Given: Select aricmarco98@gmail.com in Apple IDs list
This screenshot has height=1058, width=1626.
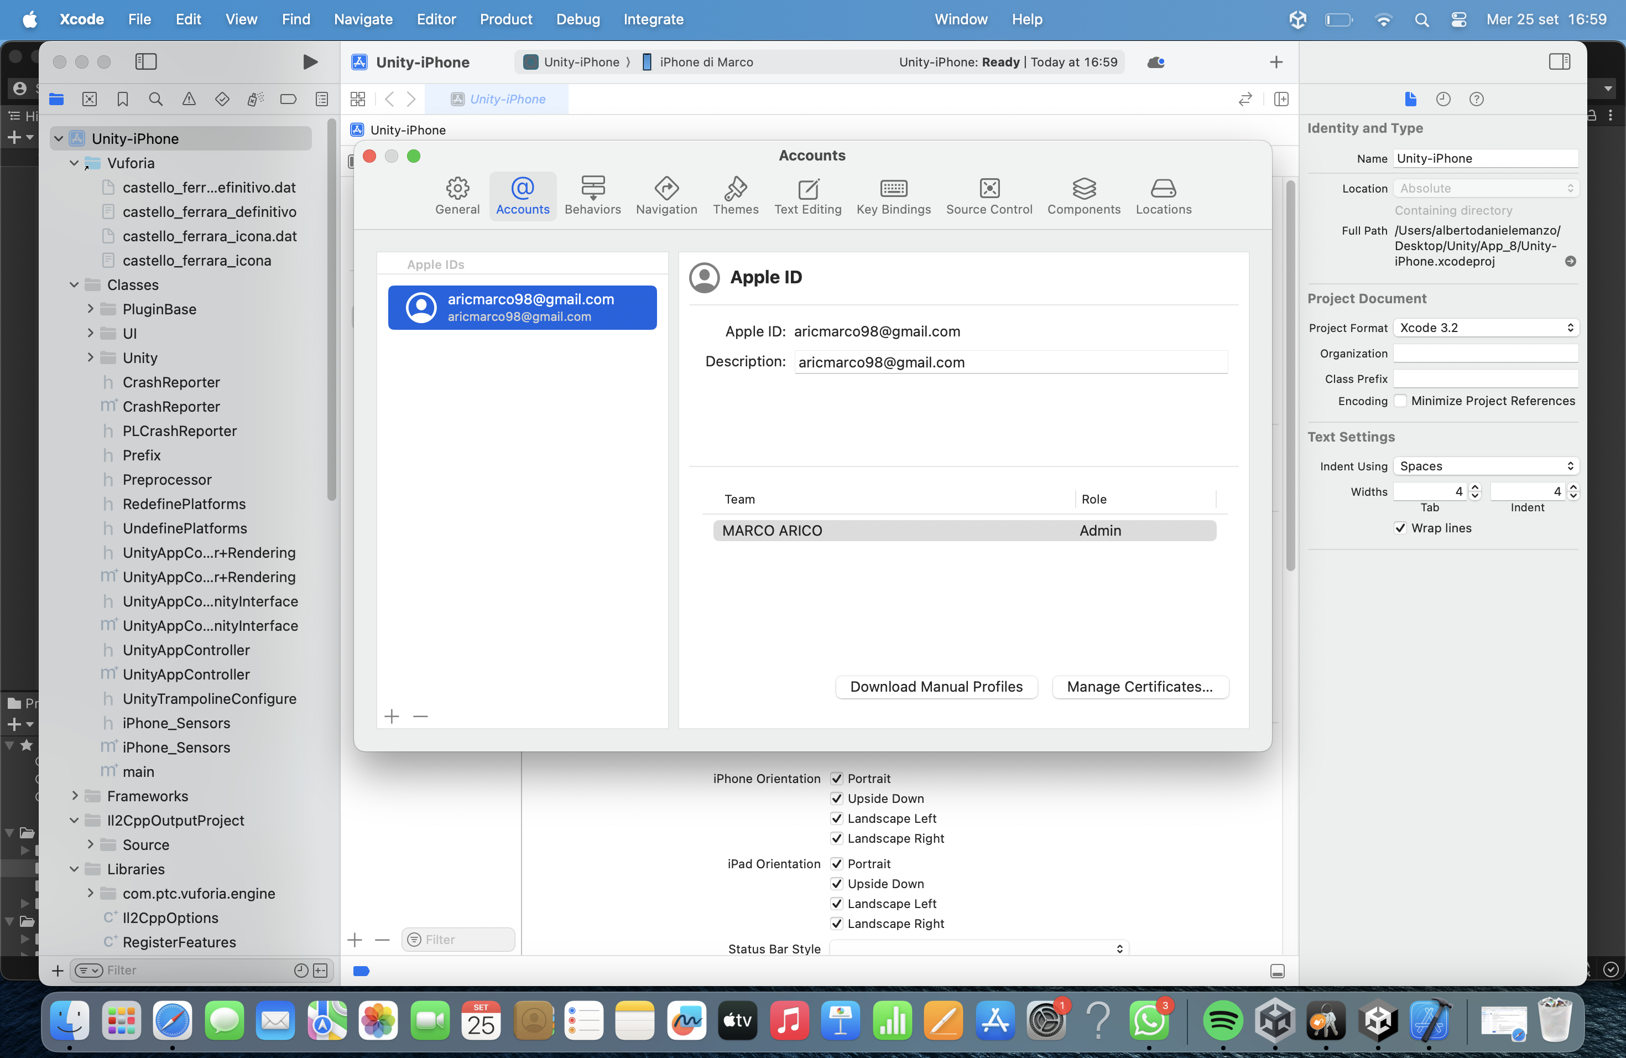Looking at the screenshot, I should tap(522, 308).
